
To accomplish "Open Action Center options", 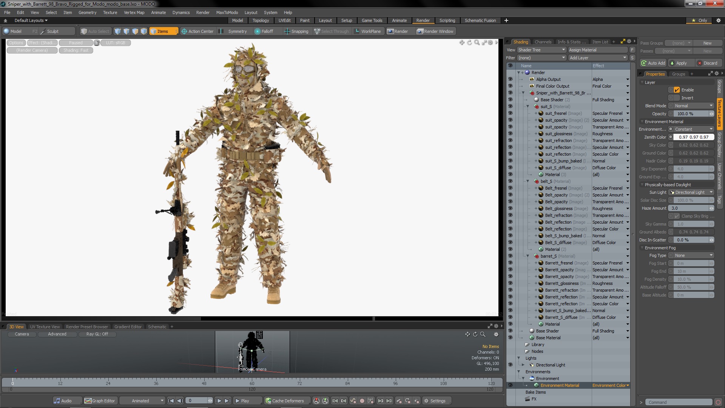I will [197, 31].
